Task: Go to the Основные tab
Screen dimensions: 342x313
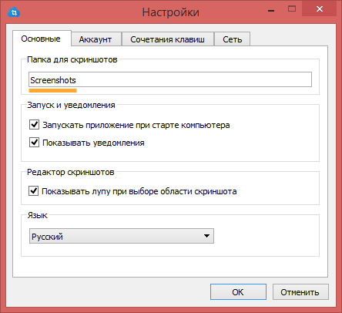Action: [x=41, y=39]
